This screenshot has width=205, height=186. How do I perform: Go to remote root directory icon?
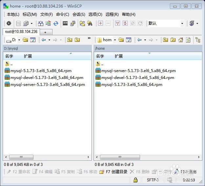[173, 40]
